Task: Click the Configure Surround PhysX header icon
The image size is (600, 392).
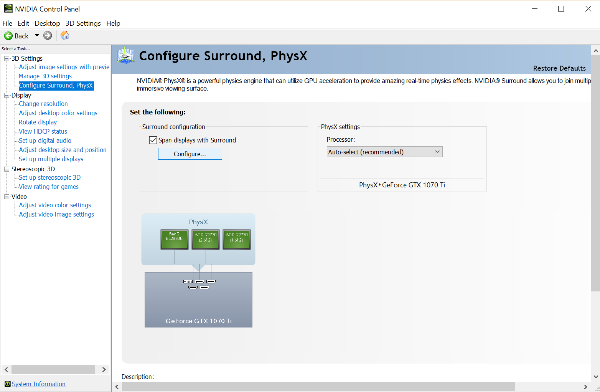Action: pos(125,56)
